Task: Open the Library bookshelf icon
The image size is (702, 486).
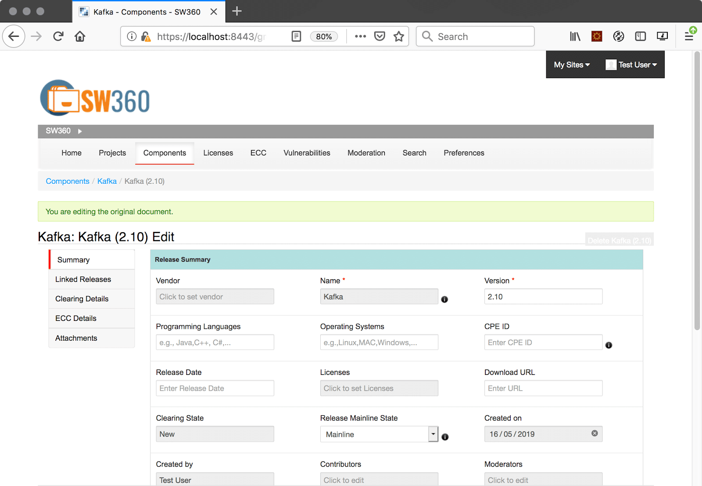Action: (575, 36)
